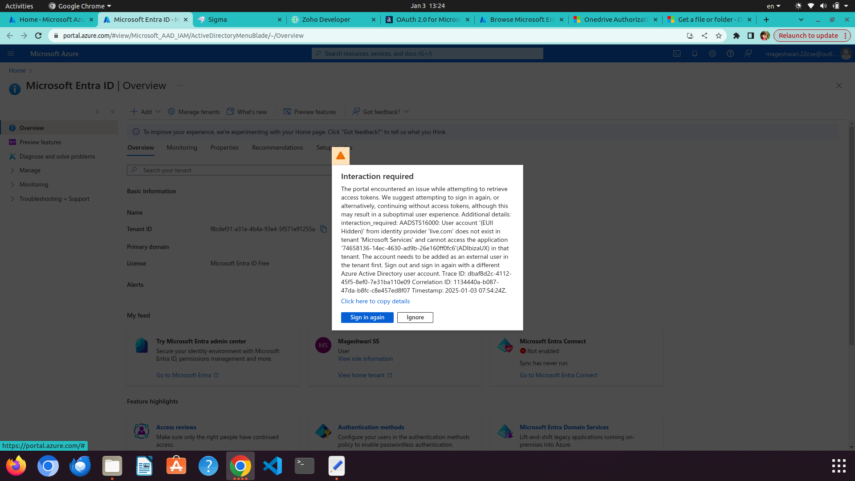Go to Home breadcrumb link
The height and width of the screenshot is (481, 855).
coord(17,70)
